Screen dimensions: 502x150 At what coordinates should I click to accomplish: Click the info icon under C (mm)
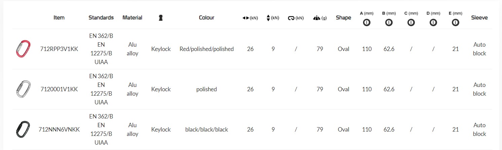[411, 23]
